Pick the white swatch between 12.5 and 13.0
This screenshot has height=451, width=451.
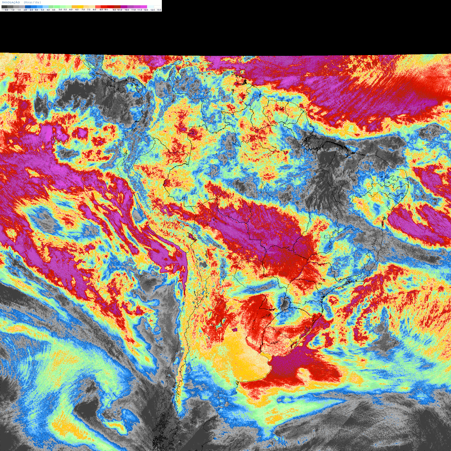157,7
